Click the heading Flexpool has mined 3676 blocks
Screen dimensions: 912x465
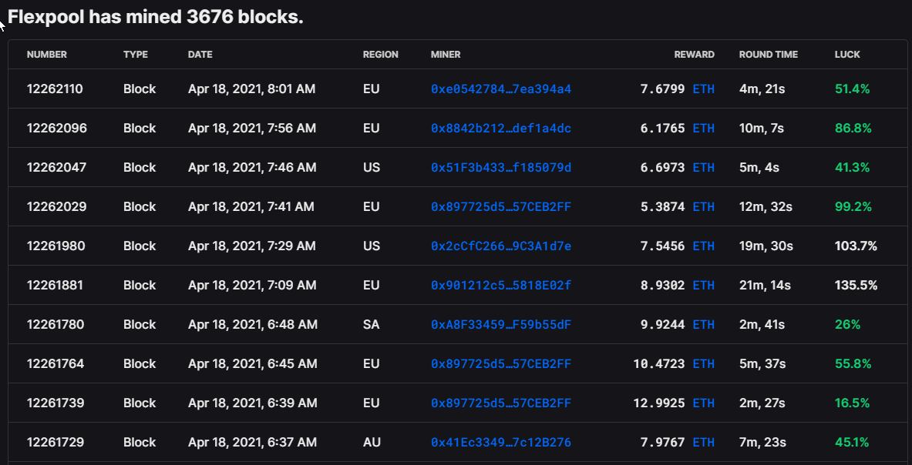point(156,18)
